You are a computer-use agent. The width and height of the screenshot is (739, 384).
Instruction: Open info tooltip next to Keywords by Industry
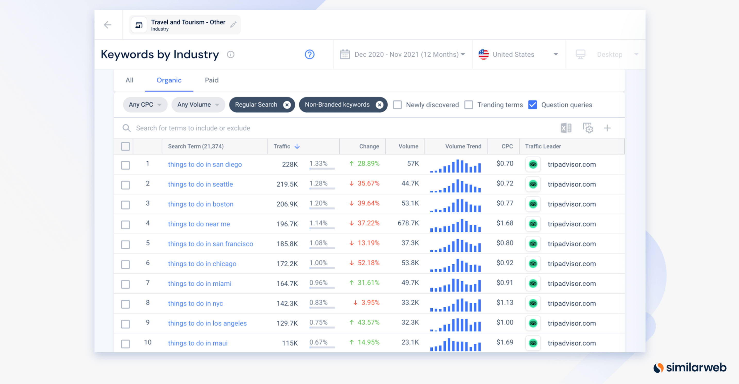point(231,55)
